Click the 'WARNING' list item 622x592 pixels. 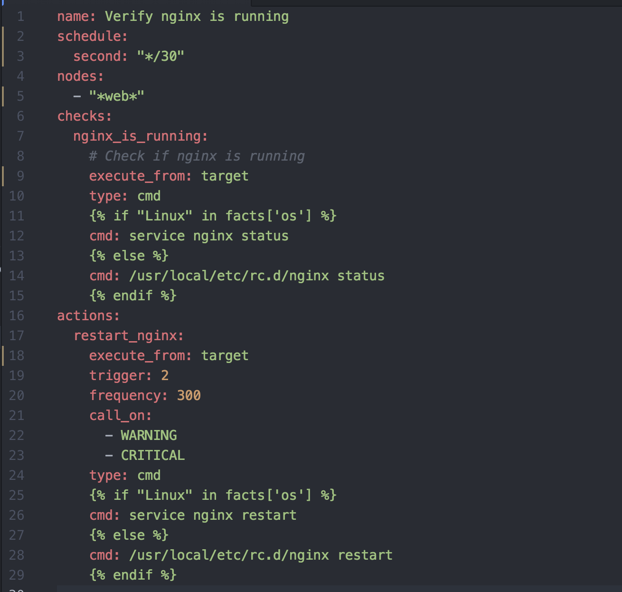[149, 436]
